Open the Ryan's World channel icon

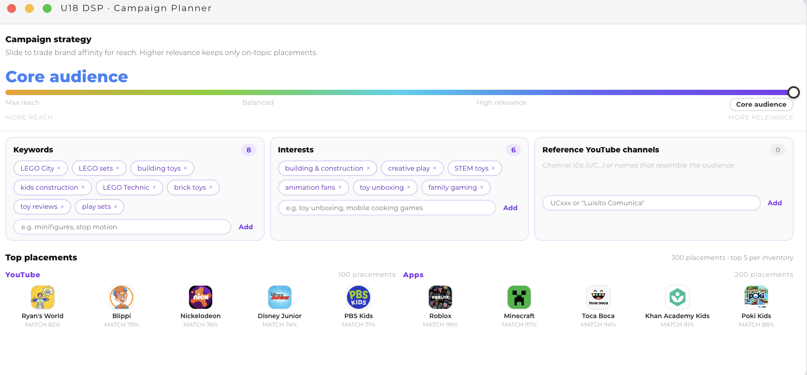43,297
